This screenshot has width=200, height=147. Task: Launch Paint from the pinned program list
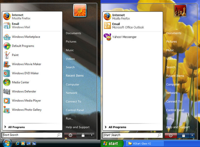(32, 55)
